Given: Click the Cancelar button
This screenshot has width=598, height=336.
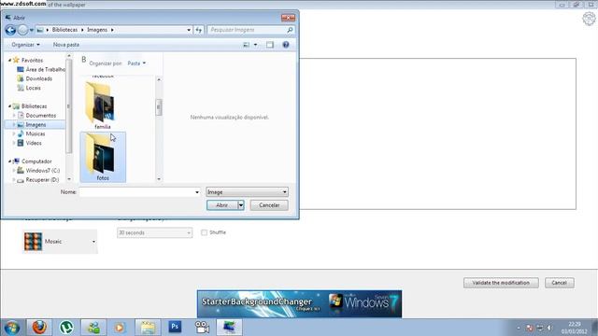Looking at the screenshot, I should [x=269, y=205].
